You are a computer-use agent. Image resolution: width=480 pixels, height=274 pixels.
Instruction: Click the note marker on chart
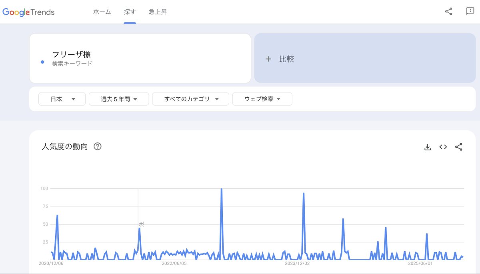point(141,224)
